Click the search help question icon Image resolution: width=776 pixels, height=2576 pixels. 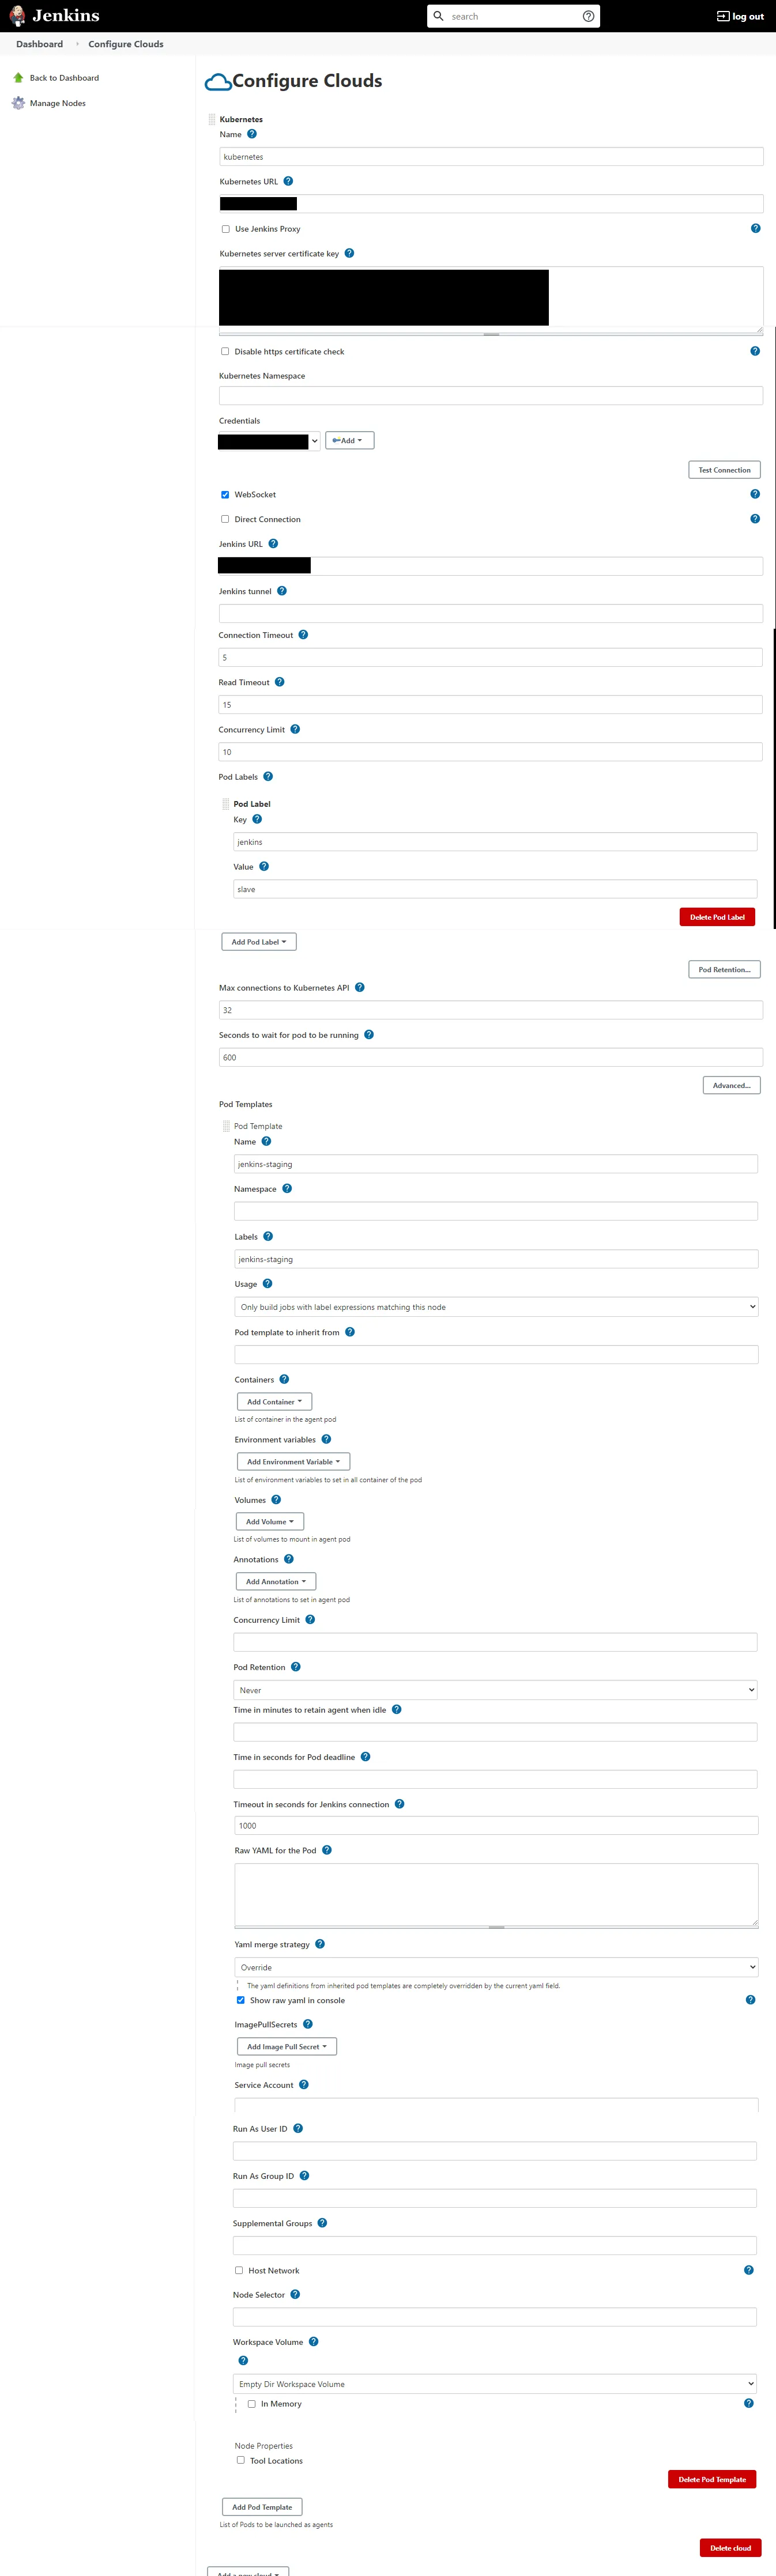pos(588,16)
